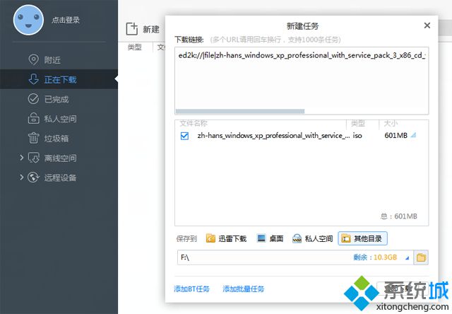This screenshot has width=452, height=314.
Task: Click the 总：601MB total size text
Action: pos(399,216)
